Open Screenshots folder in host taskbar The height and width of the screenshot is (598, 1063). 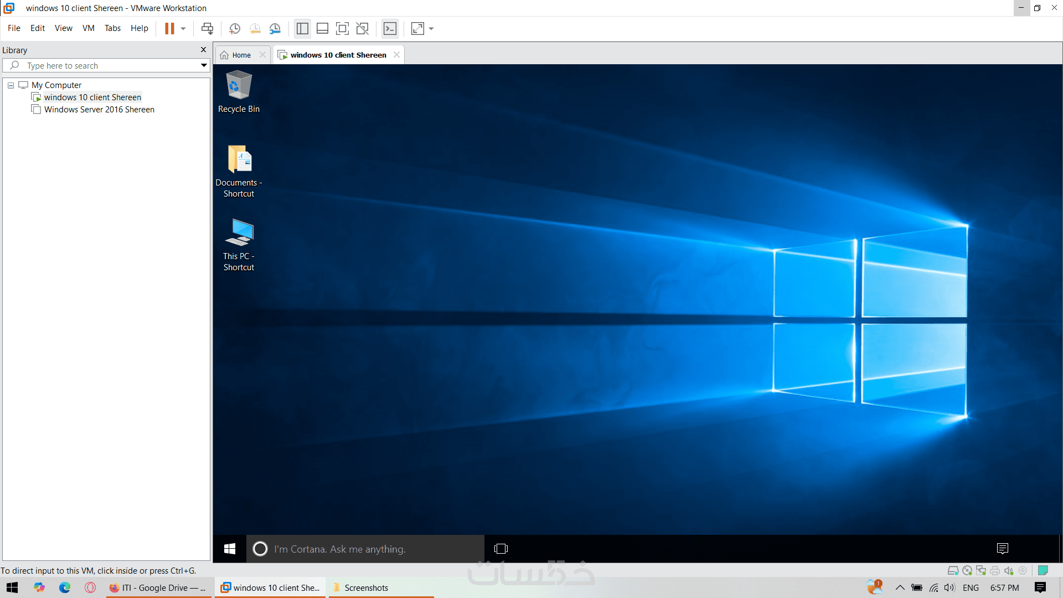pyautogui.click(x=365, y=587)
